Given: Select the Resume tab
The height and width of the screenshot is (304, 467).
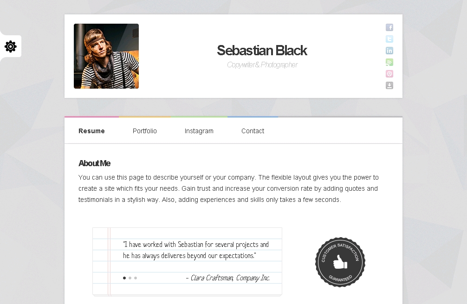Looking at the screenshot, I should (91, 131).
